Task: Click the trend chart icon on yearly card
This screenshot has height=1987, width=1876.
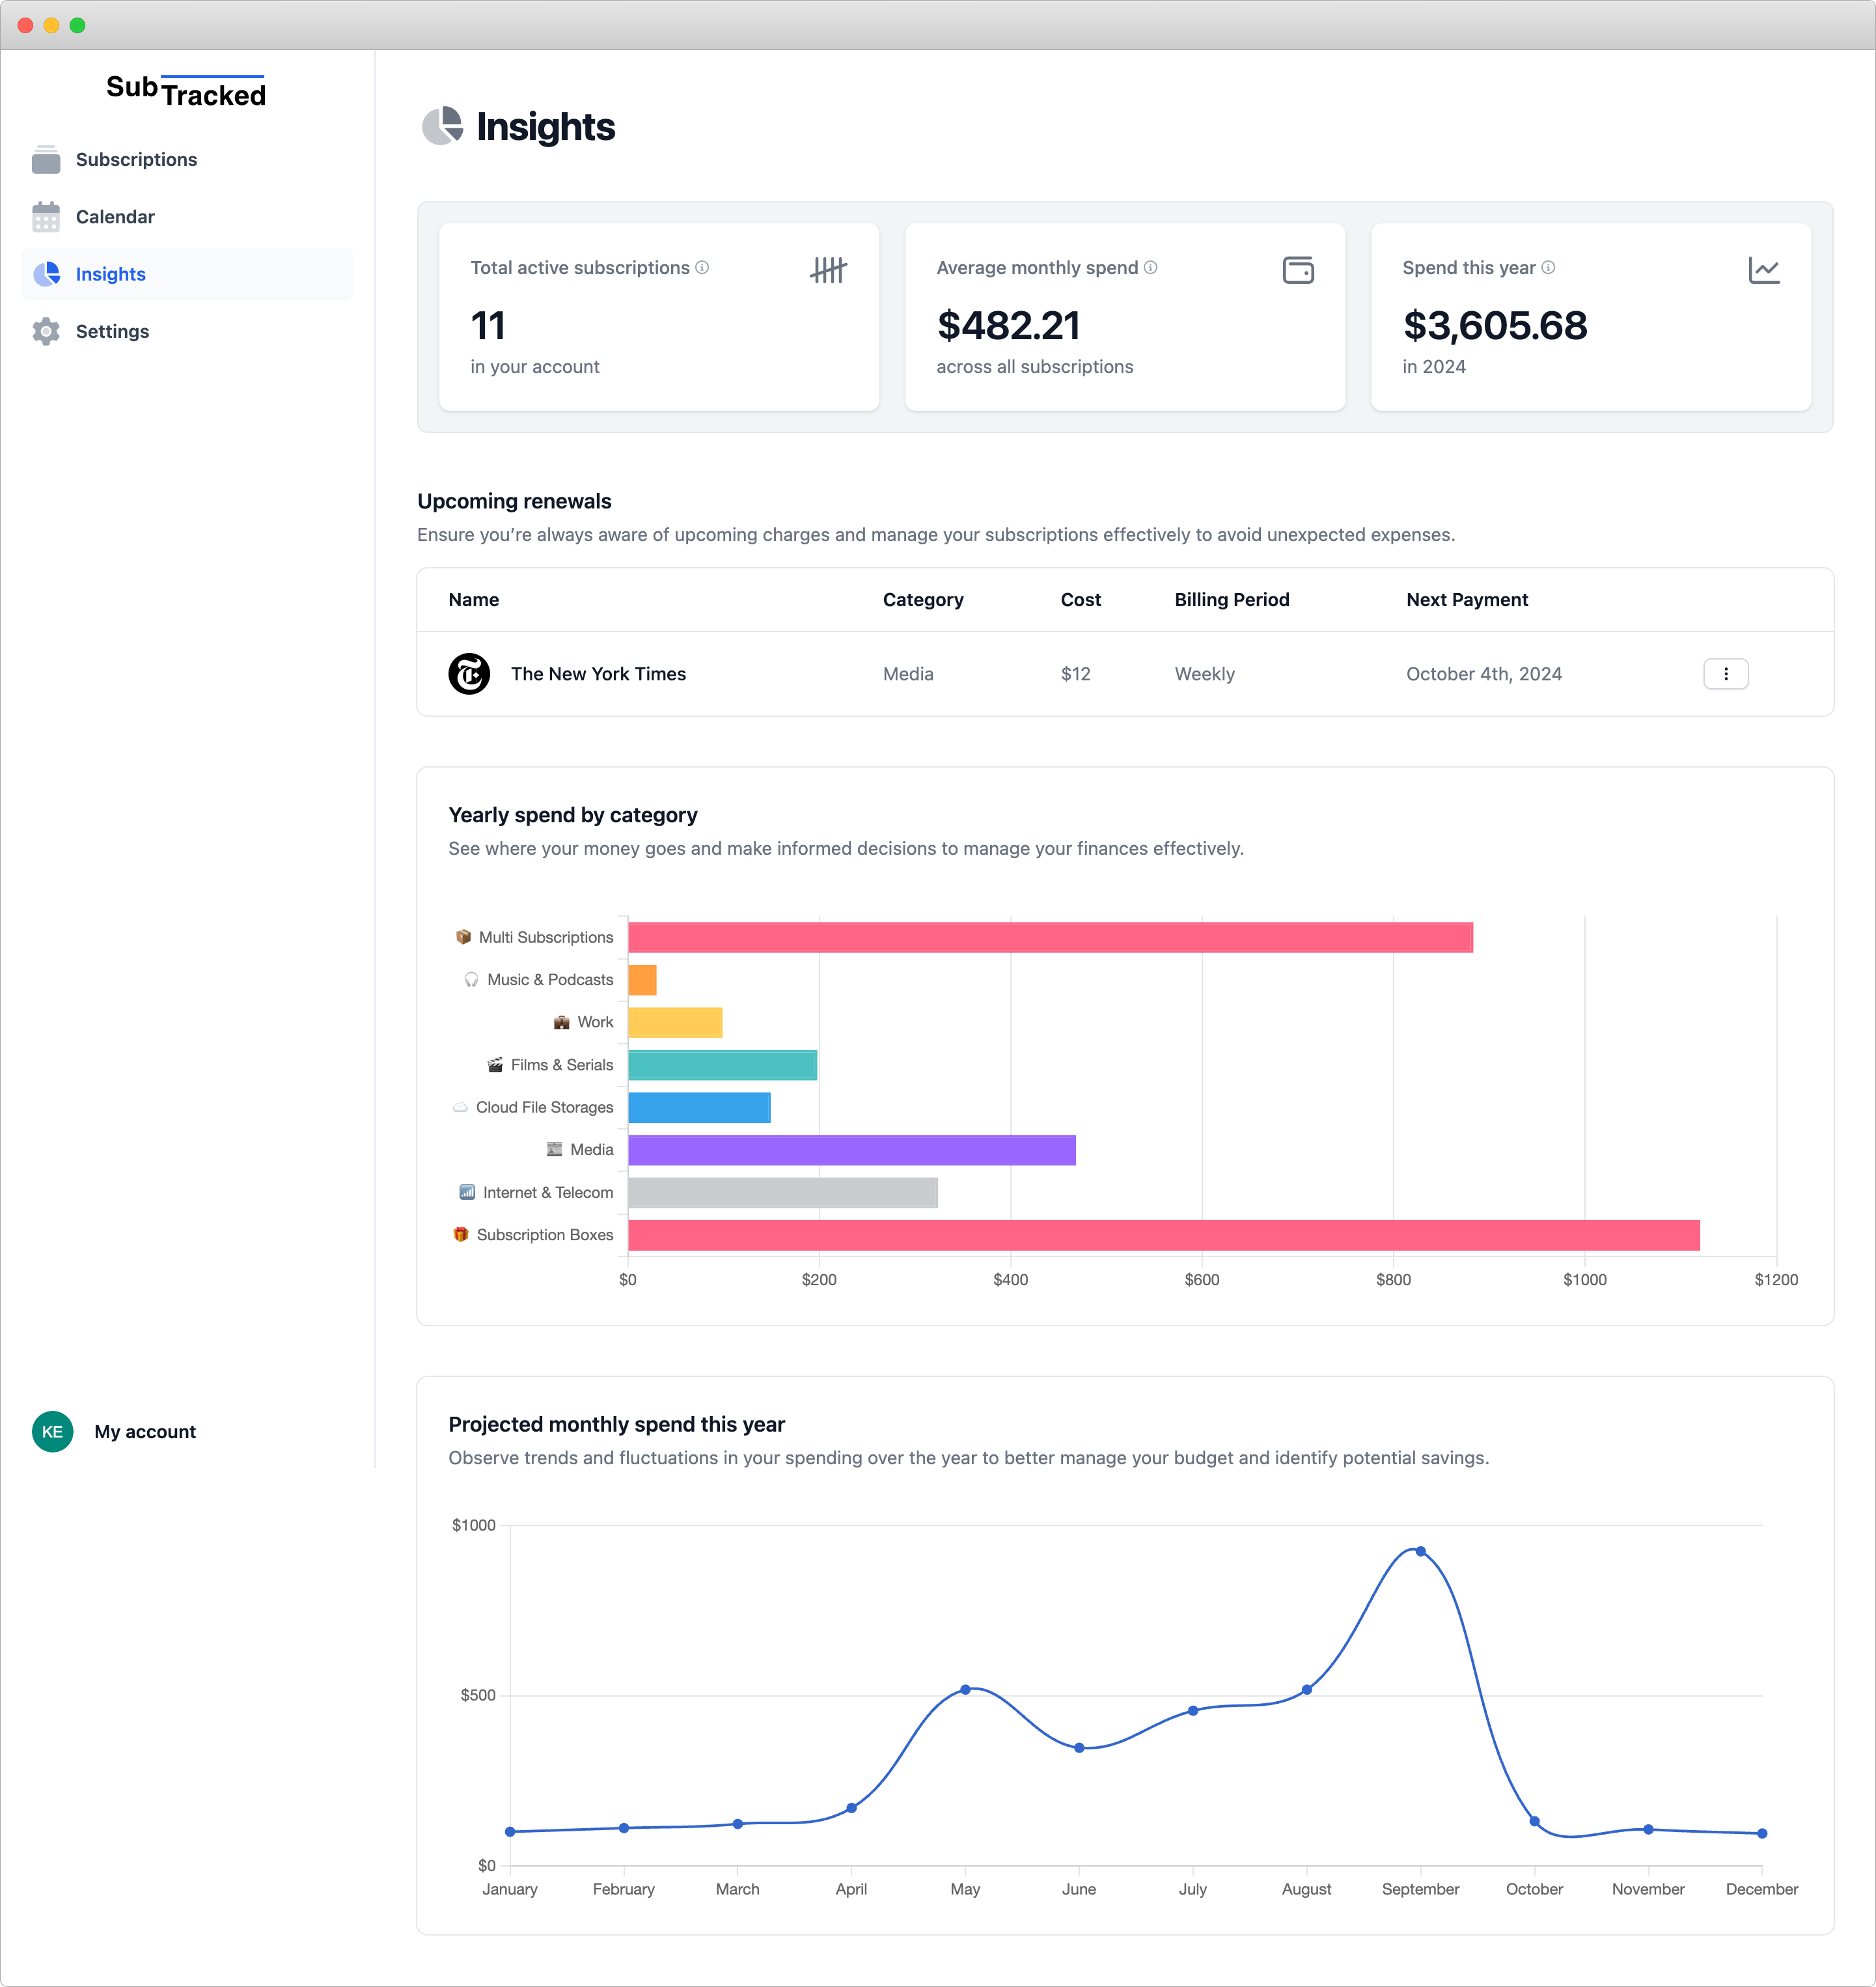Action: coord(1764,270)
